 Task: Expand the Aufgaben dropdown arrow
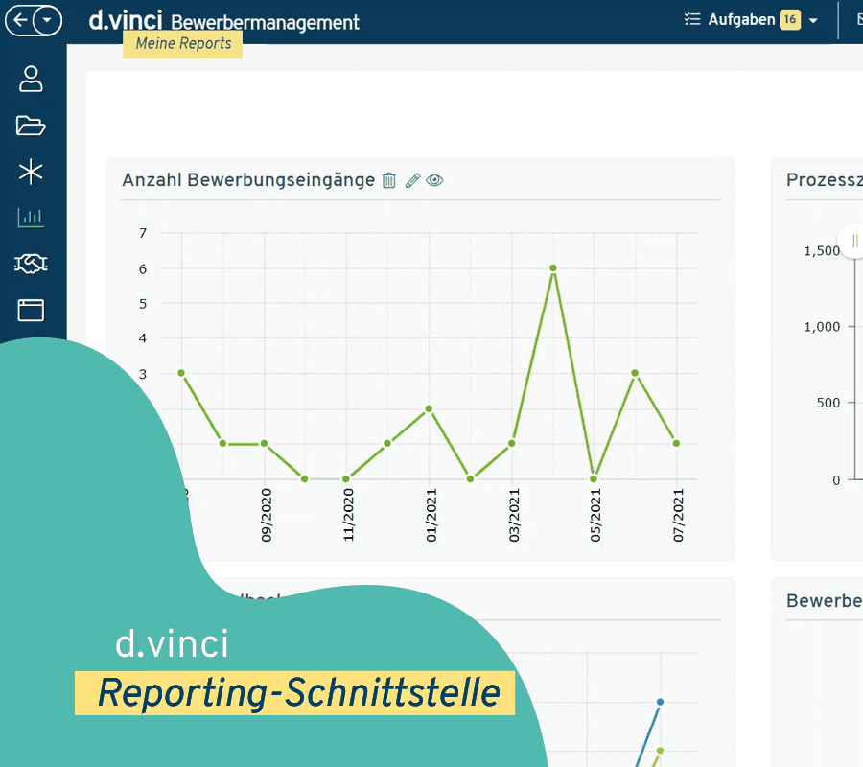click(813, 21)
